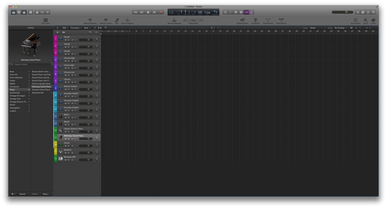Open List Editors button

(x=358, y=12)
